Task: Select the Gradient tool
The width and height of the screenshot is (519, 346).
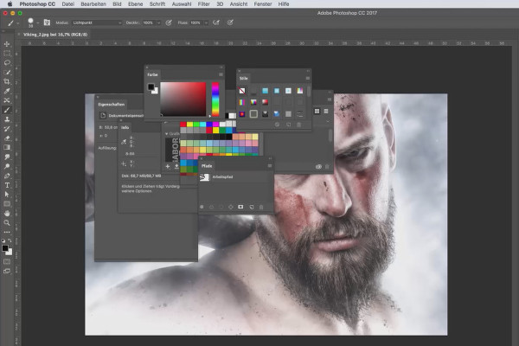Action: [x=7, y=147]
